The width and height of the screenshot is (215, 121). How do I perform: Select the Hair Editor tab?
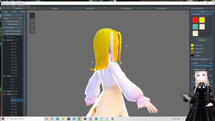[x=54, y=8]
